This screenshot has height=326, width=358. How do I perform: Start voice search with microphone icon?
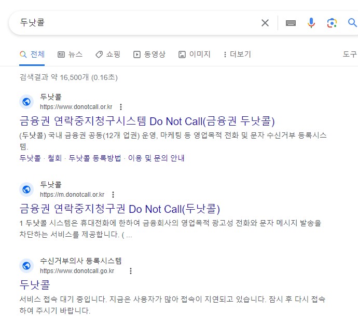(x=311, y=23)
